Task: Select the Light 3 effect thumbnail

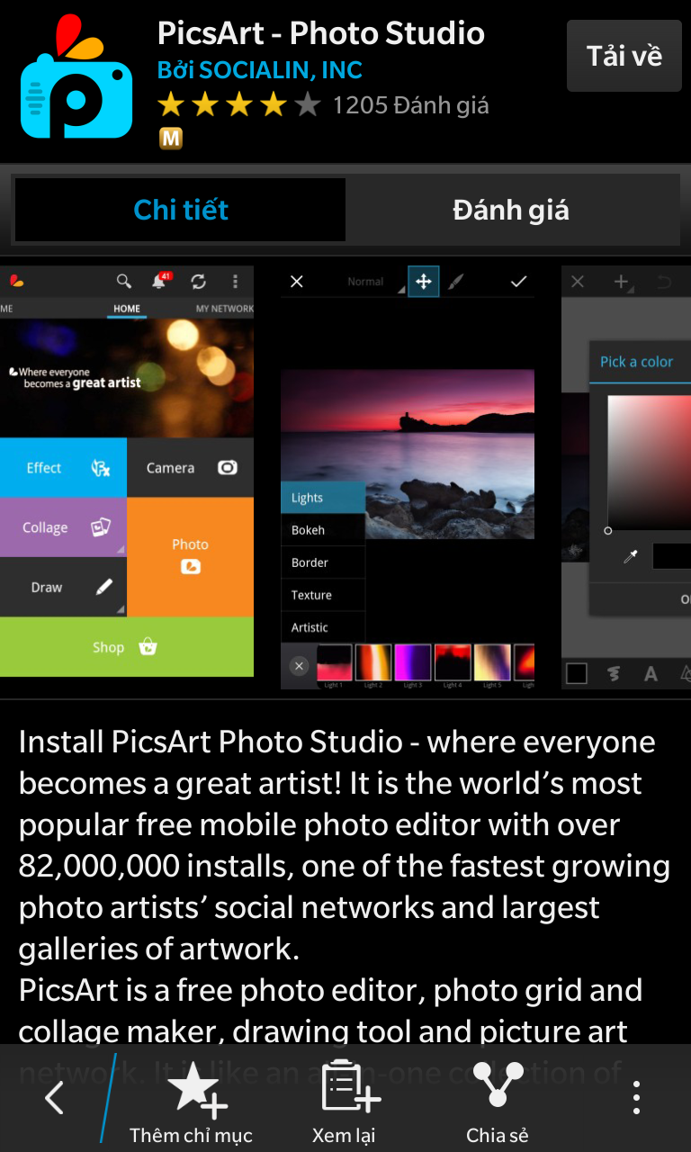Action: [413, 662]
